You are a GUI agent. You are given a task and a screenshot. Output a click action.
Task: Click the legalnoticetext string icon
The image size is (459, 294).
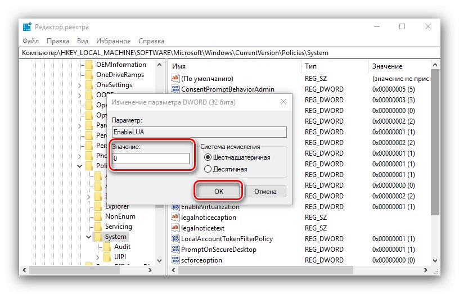click(x=175, y=228)
